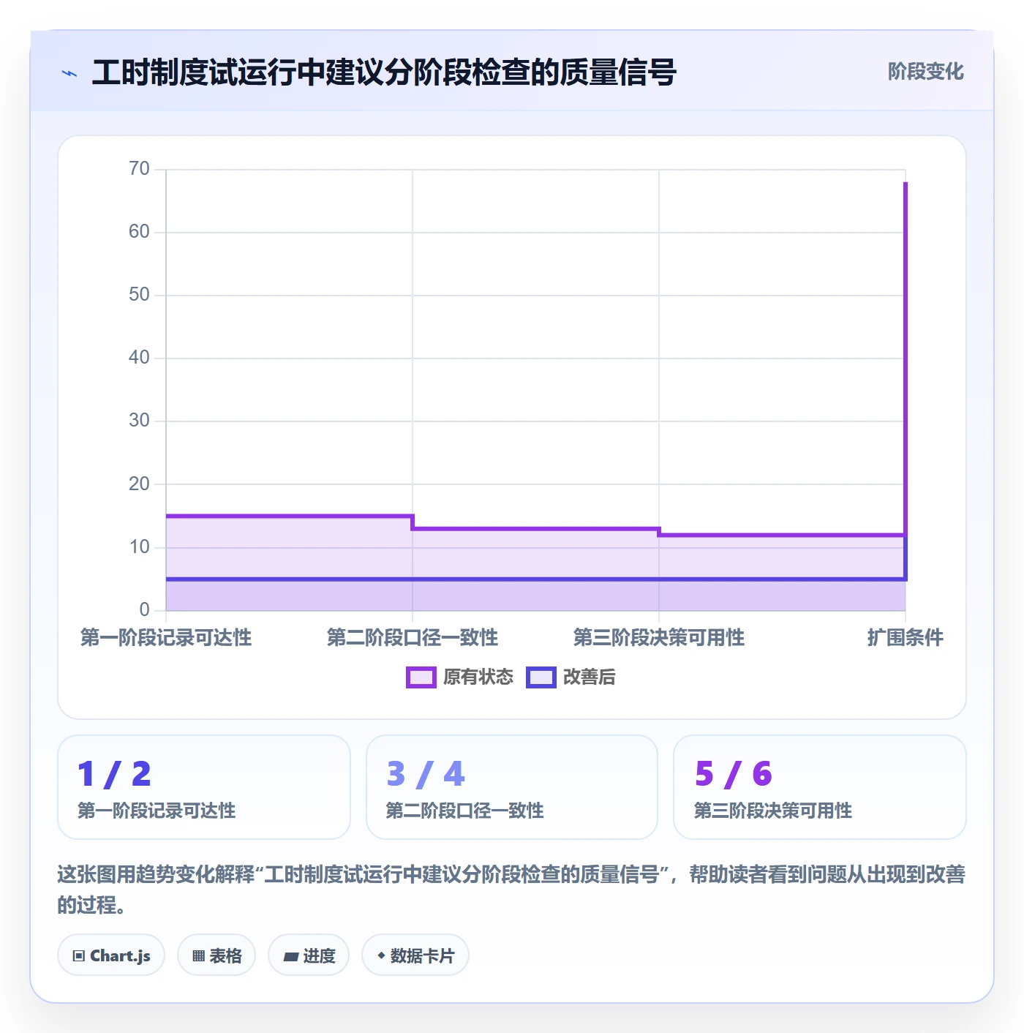
Task: Click the diamond icon in 数据卡片 tag
Action: (x=381, y=955)
